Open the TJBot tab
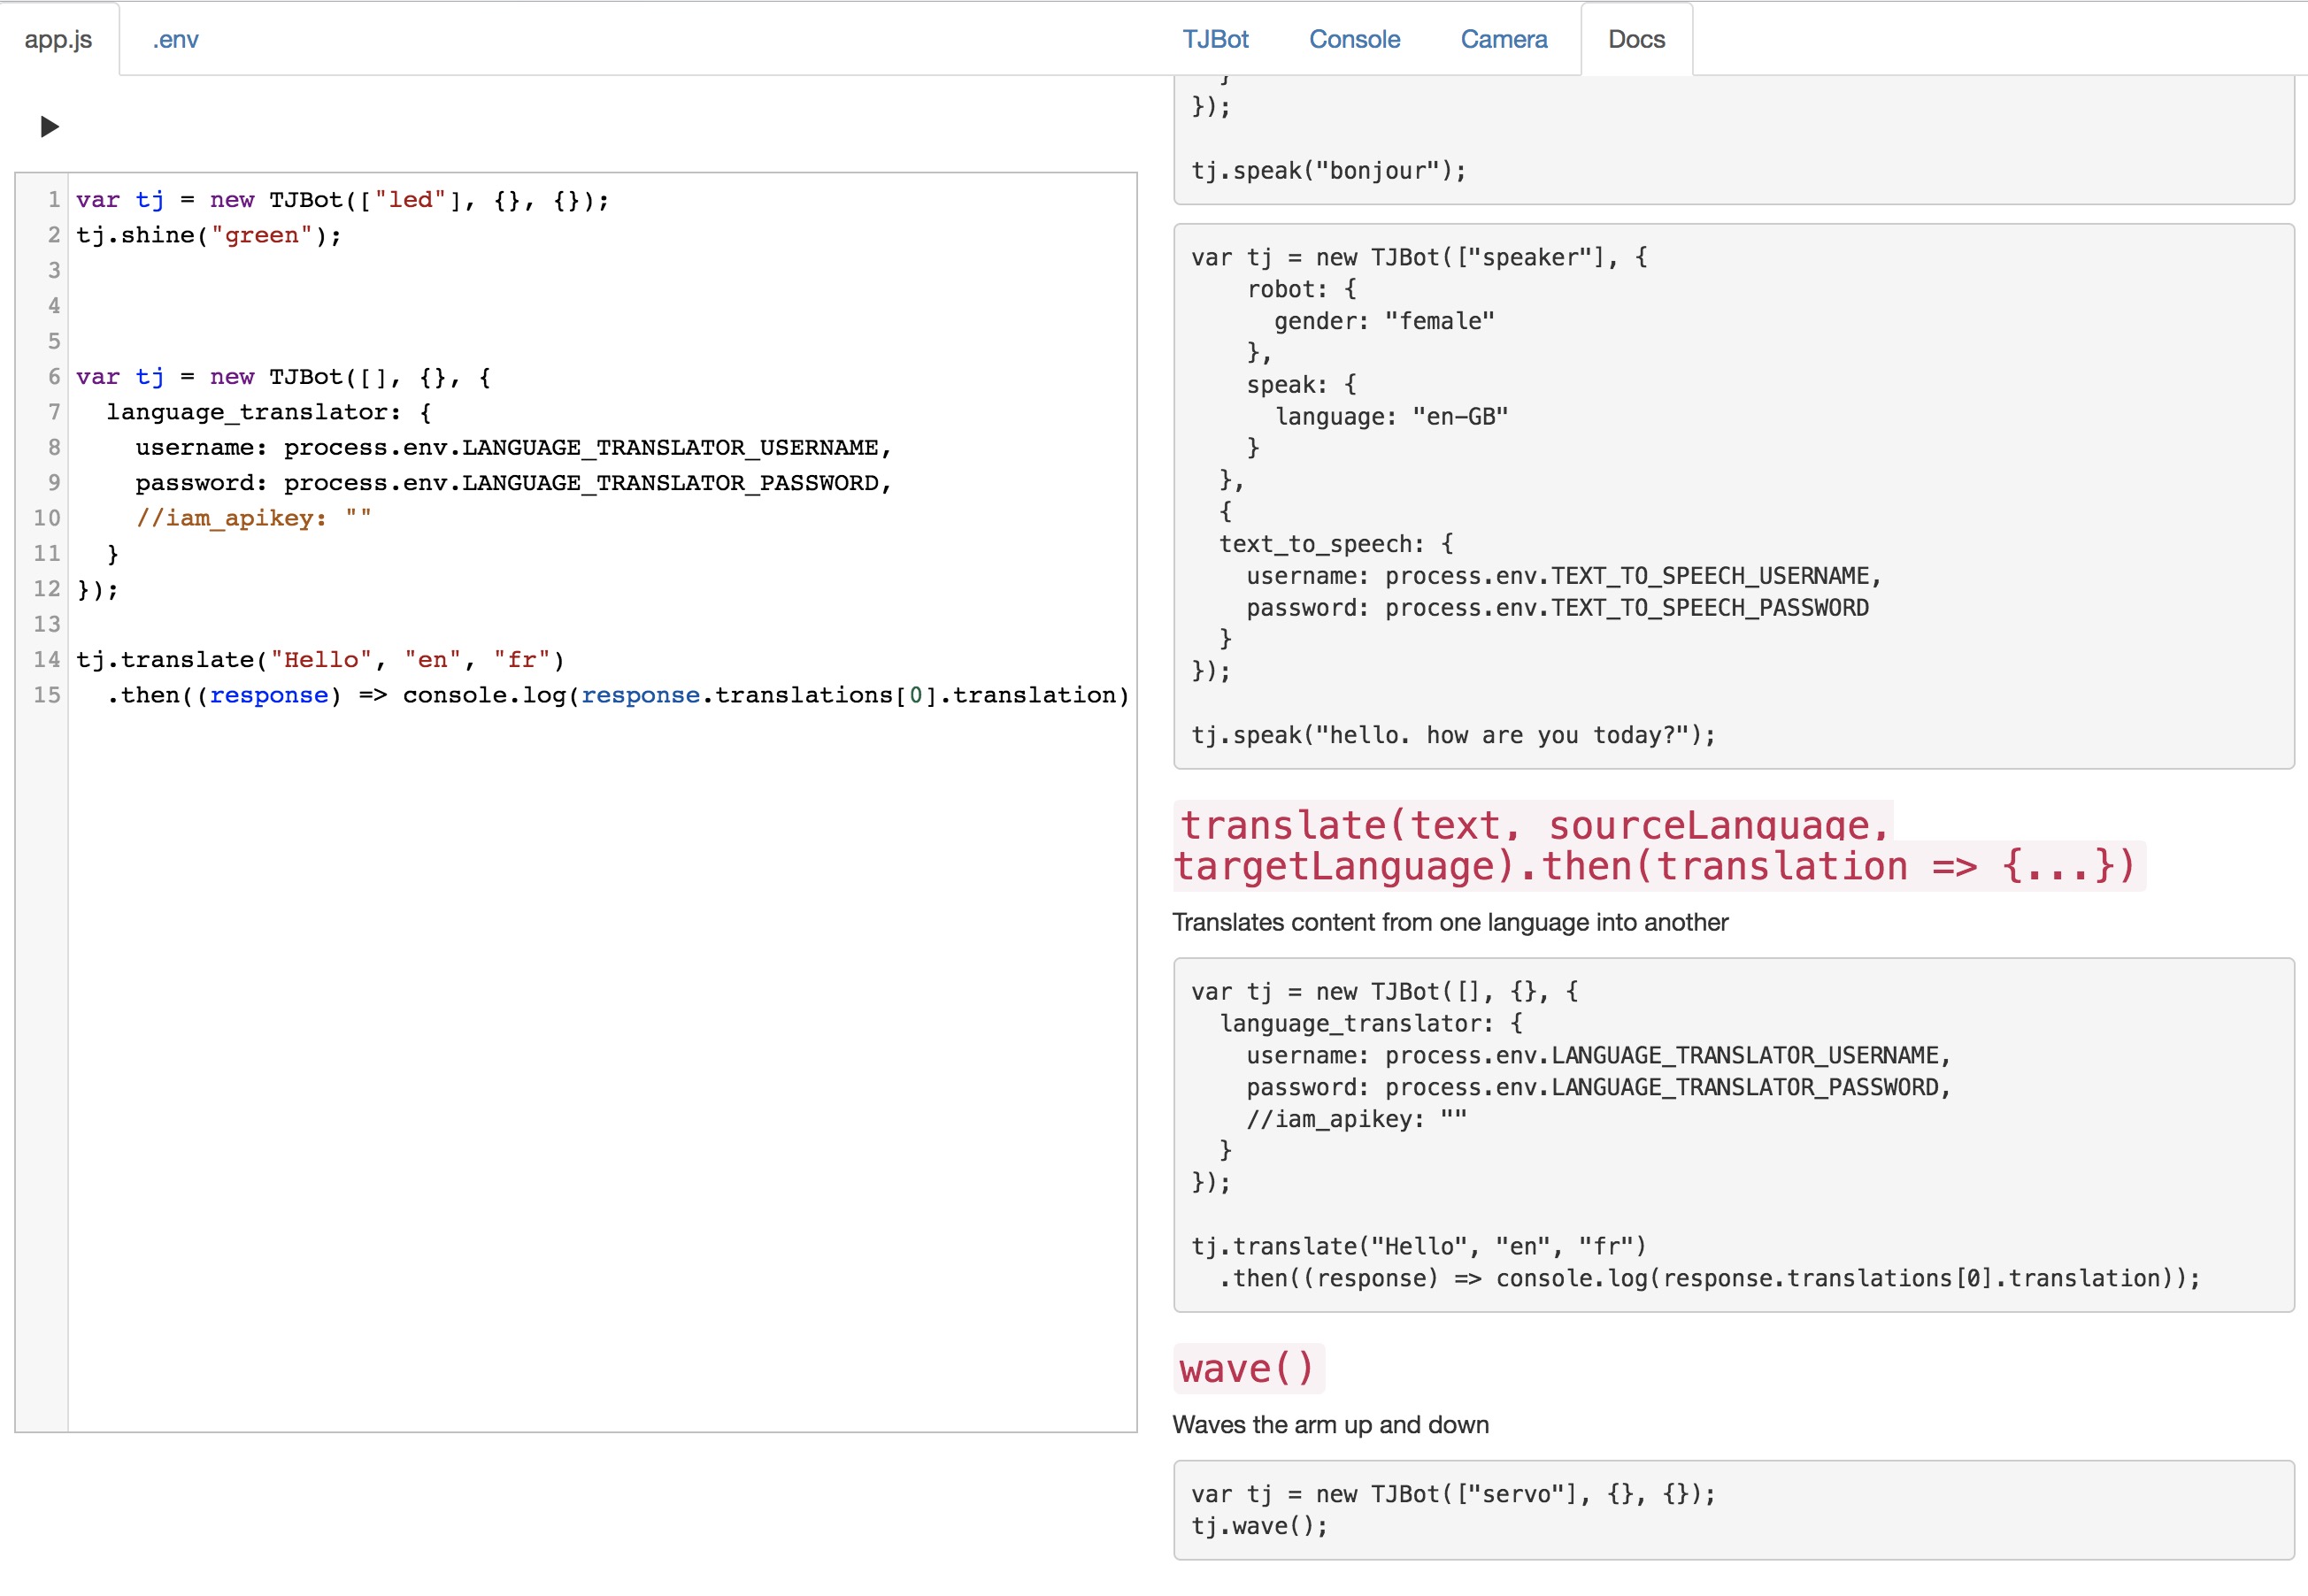 coord(1215,39)
